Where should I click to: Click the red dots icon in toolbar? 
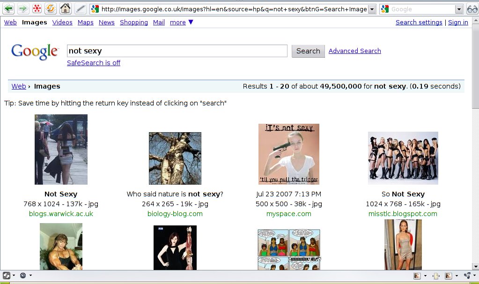click(37, 8)
